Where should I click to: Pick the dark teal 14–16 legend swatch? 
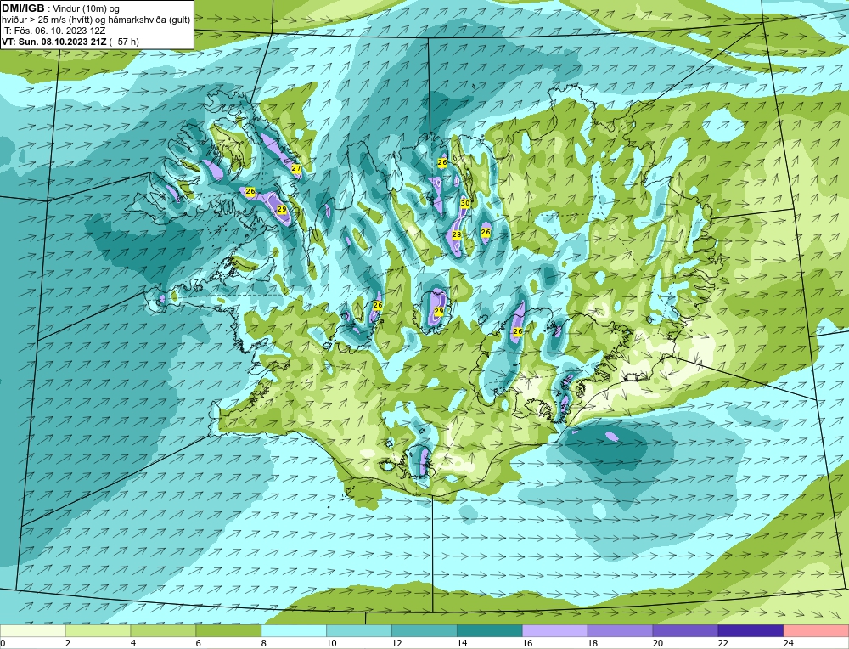pyautogui.click(x=490, y=631)
